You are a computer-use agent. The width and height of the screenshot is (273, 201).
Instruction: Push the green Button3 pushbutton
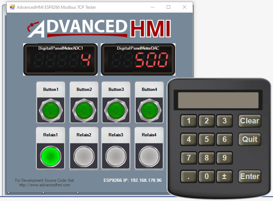pyautogui.click(x=116, y=110)
